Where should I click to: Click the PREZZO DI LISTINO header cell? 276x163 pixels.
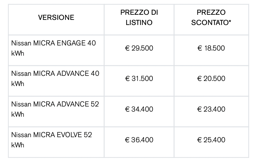tap(139, 18)
